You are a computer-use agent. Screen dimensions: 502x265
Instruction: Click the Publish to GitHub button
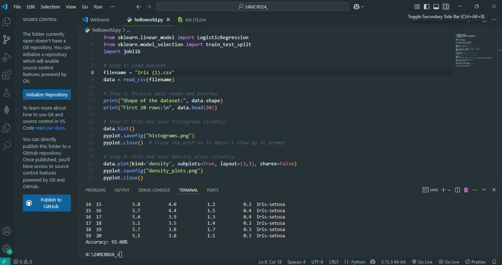[47, 203]
